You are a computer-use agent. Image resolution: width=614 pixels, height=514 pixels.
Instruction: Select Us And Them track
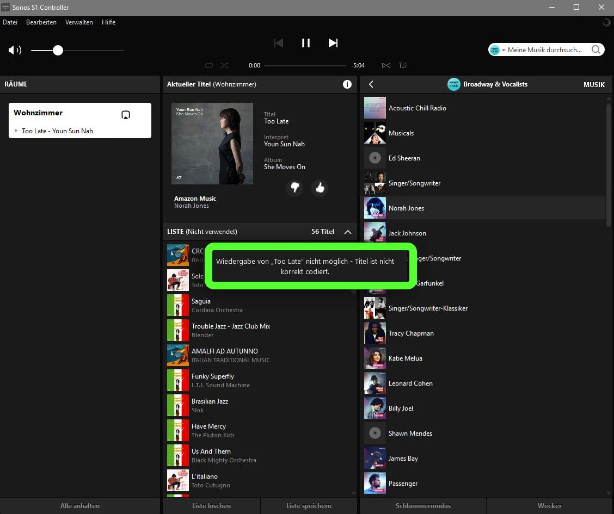[259, 455]
